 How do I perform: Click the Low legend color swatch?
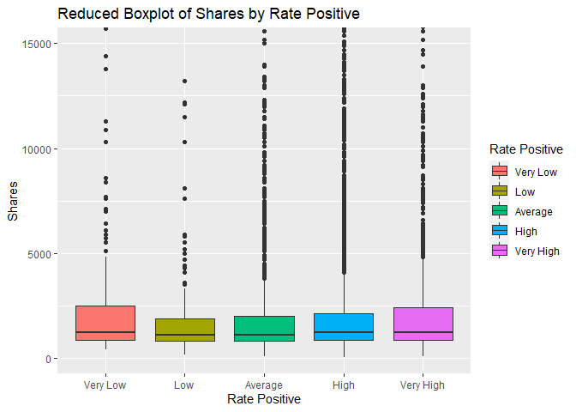point(500,191)
